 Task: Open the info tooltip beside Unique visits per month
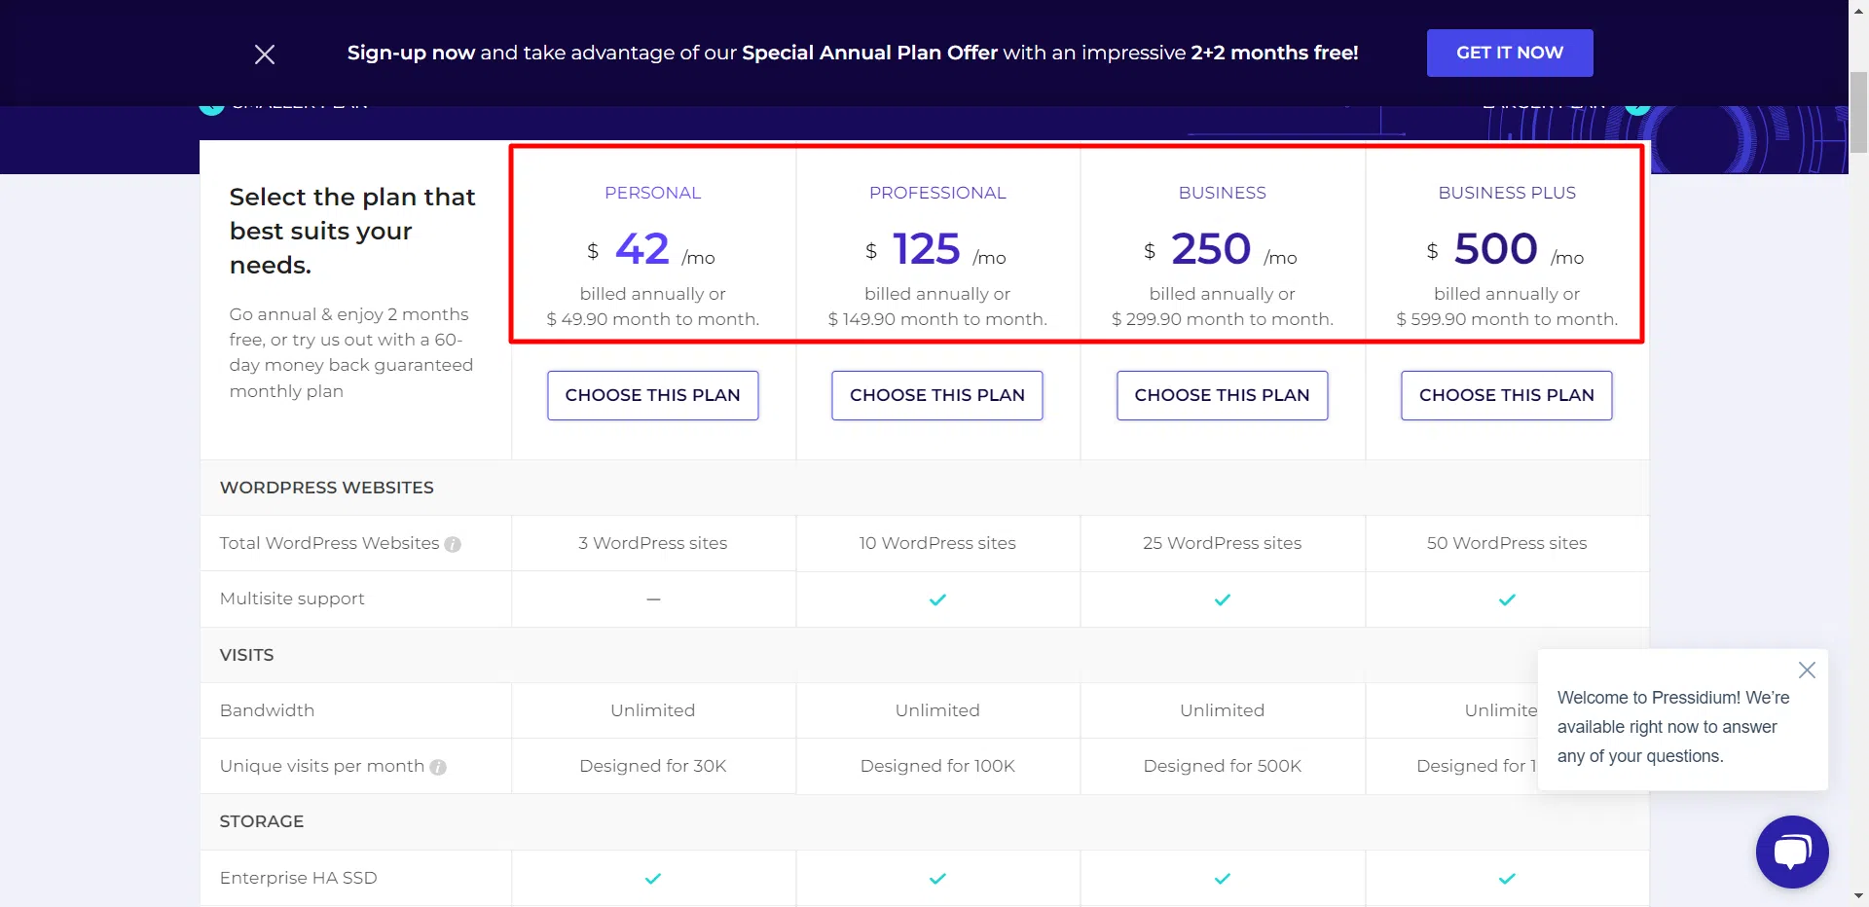pyautogui.click(x=439, y=767)
